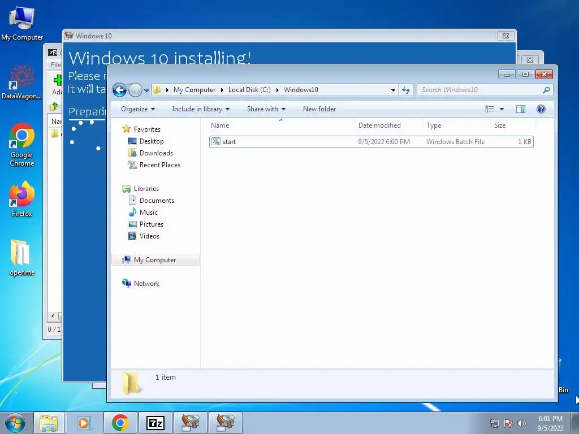Select Libraries in the navigation pane
Viewport: 579px width, 434px height.
point(146,189)
